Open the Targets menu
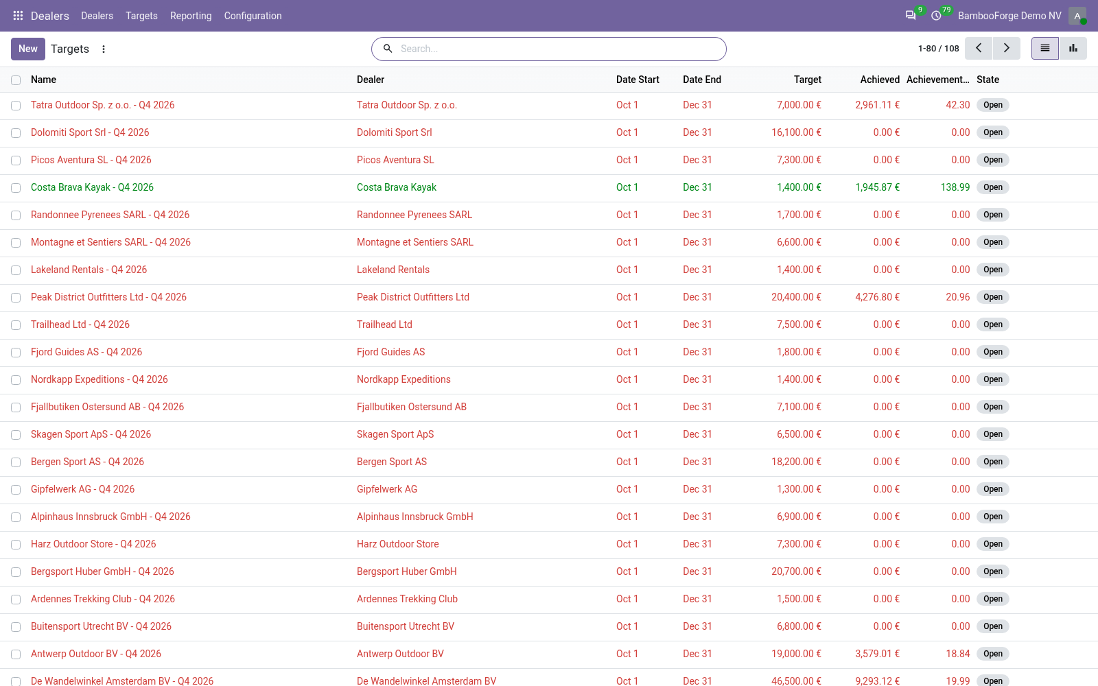This screenshot has width=1098, height=686. click(141, 16)
